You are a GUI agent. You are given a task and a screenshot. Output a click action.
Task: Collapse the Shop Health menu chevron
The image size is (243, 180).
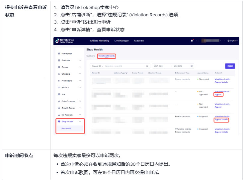(x=80, y=122)
